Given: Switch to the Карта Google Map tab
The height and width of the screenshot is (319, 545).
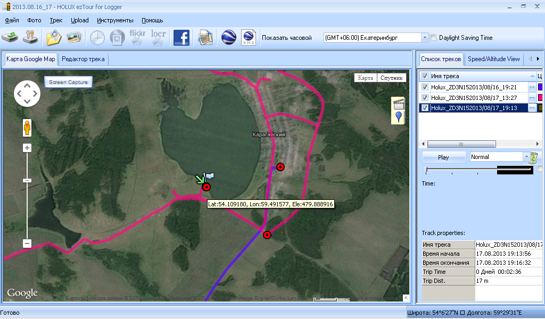Looking at the screenshot, I should pyautogui.click(x=30, y=59).
